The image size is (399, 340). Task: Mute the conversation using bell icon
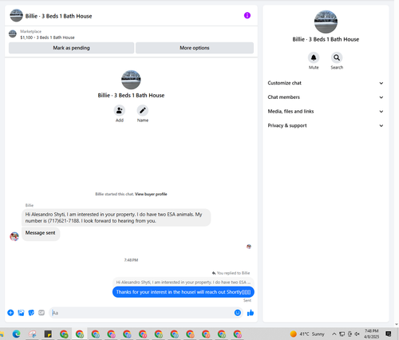[314, 57]
